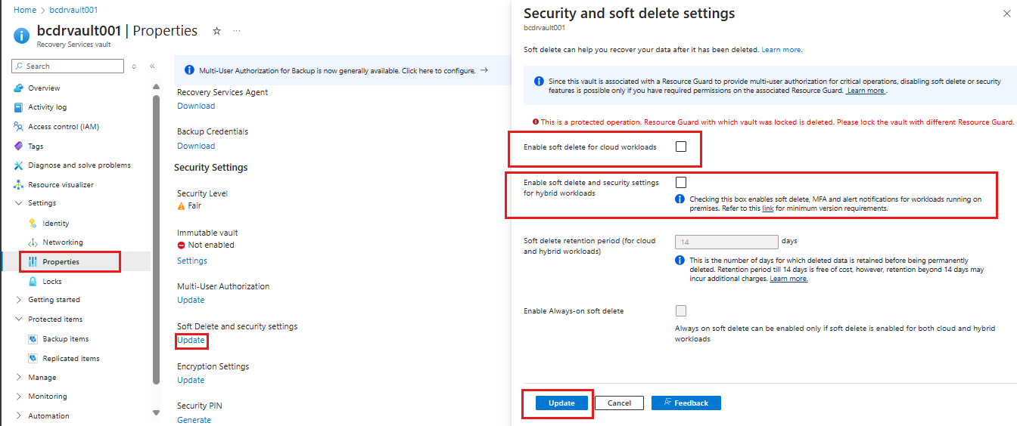Collapse the sidebar with double chevron icon

click(152, 66)
